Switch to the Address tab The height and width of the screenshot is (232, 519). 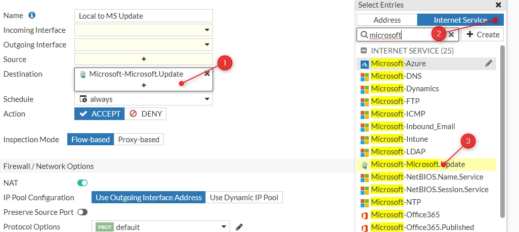coord(387,20)
